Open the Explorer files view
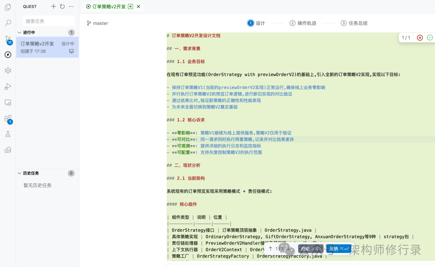The width and height of the screenshot is (435, 267). [8, 7]
